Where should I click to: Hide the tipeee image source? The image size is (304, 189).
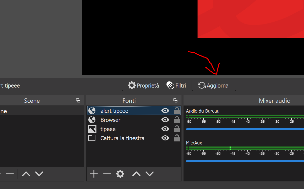coord(165,129)
